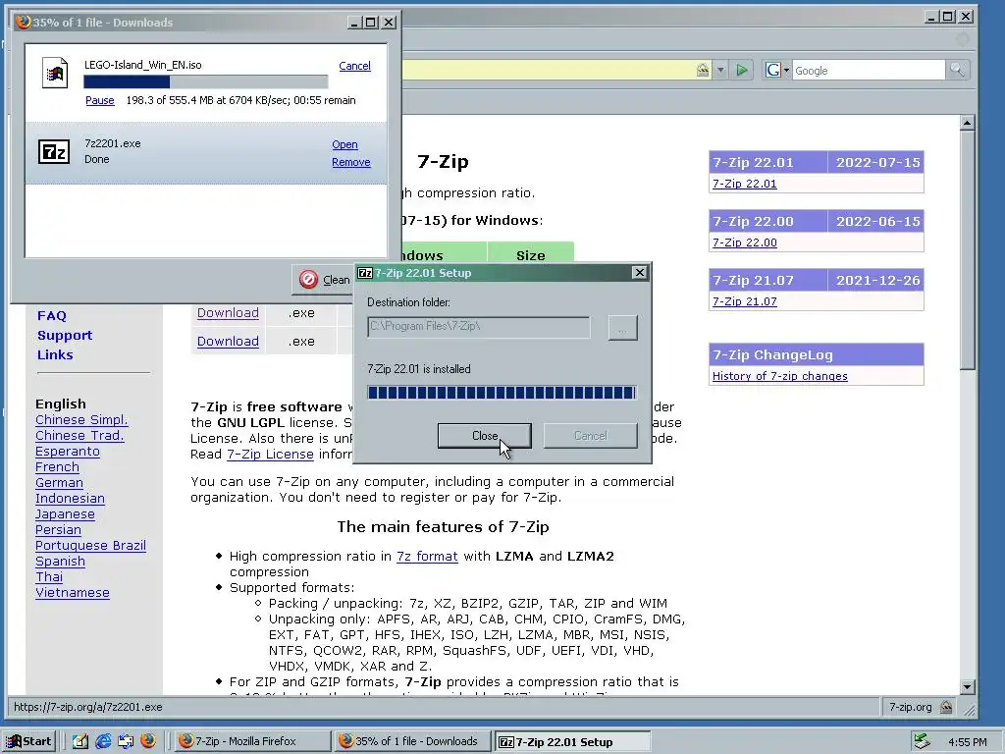Click the third quick launch icon

click(126, 741)
